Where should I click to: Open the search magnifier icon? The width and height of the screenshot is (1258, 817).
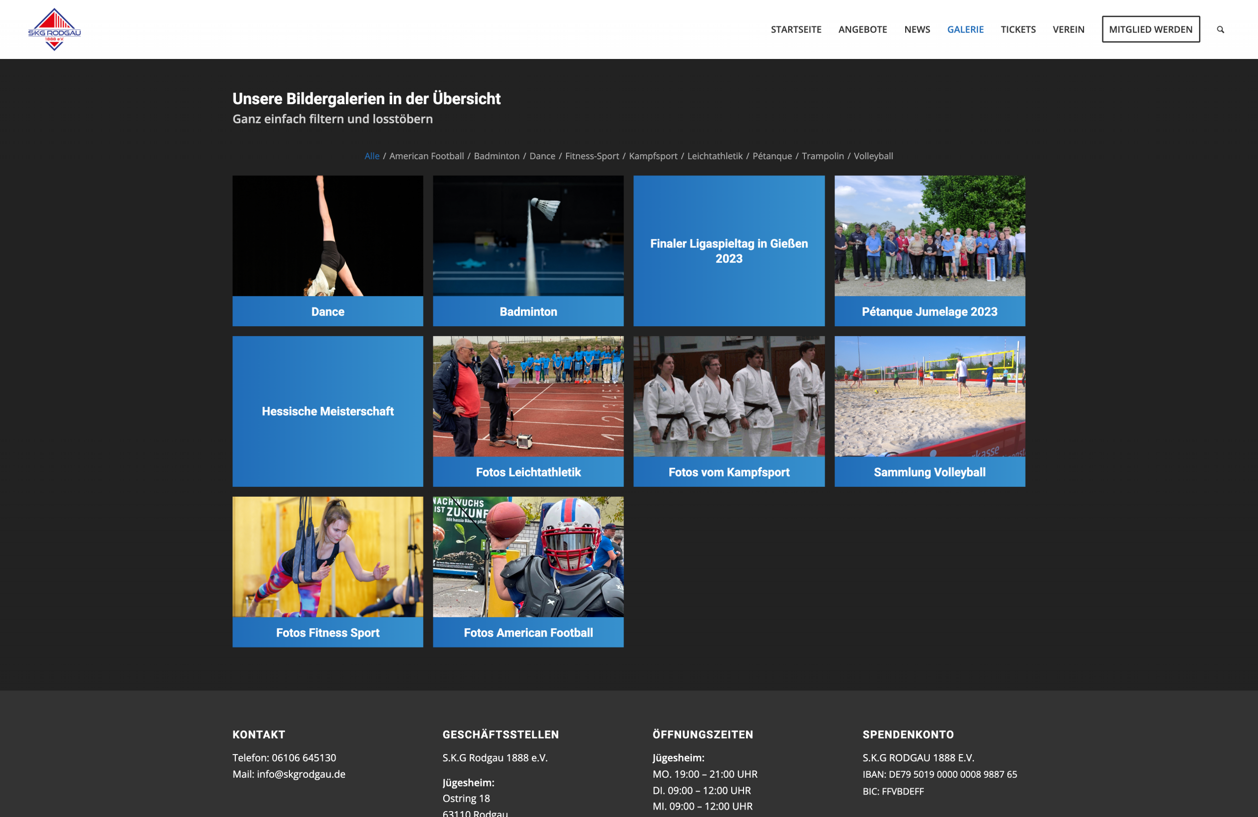(1220, 29)
